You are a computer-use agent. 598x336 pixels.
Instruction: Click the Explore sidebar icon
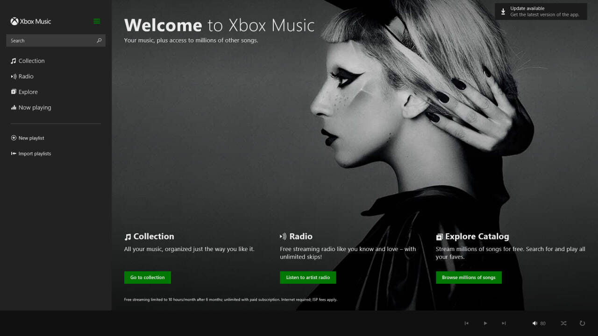[14, 92]
